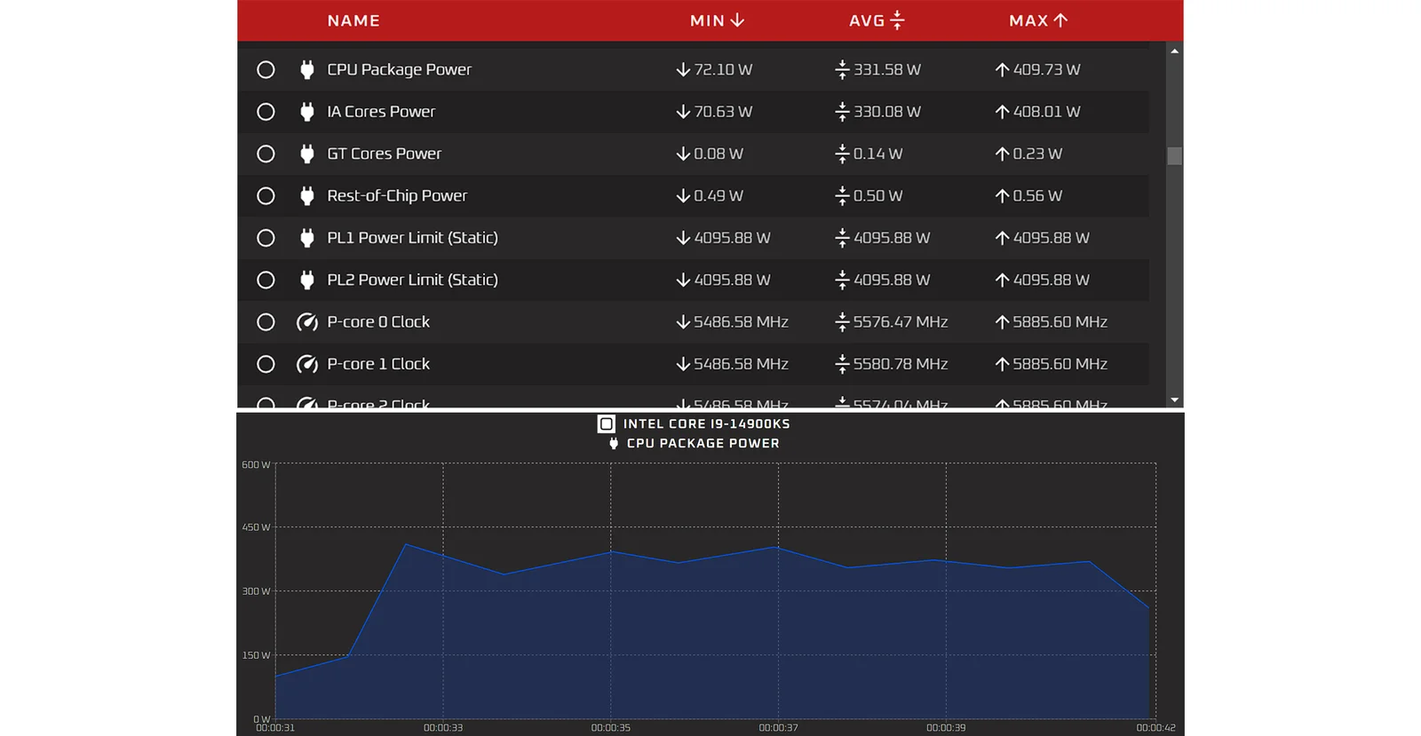The height and width of the screenshot is (736, 1421).
Task: Click the P-core 0 max value 5885.60 MHz
Action: (x=1060, y=322)
